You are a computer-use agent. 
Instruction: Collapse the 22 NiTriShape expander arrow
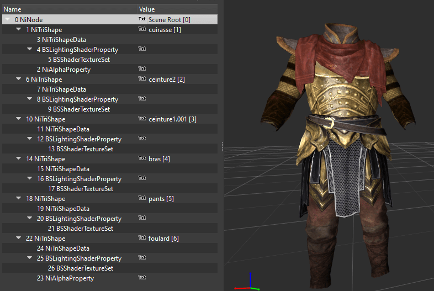click(19, 238)
